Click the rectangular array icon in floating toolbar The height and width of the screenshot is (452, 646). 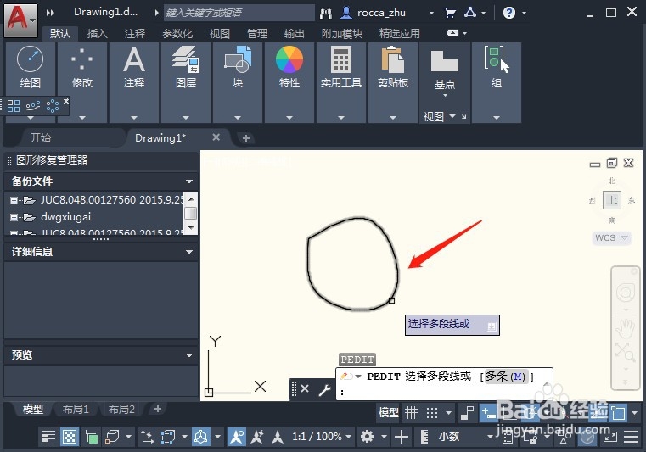14,106
